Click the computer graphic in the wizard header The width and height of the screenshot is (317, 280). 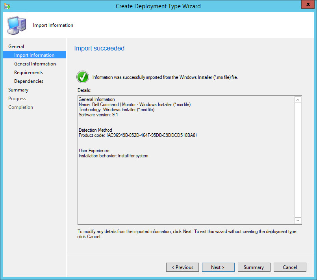pos(17,26)
